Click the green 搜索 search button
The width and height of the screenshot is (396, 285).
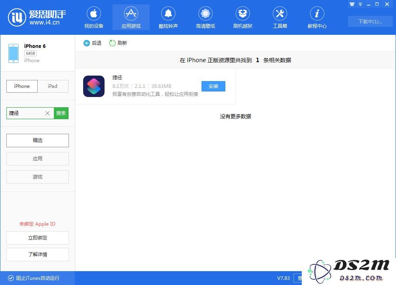pyautogui.click(x=61, y=113)
